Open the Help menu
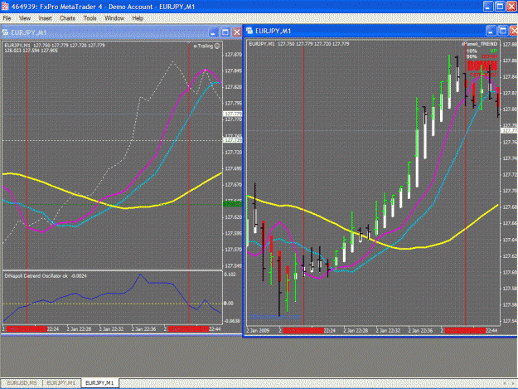Screen dimensions: 518x389 click(138, 18)
